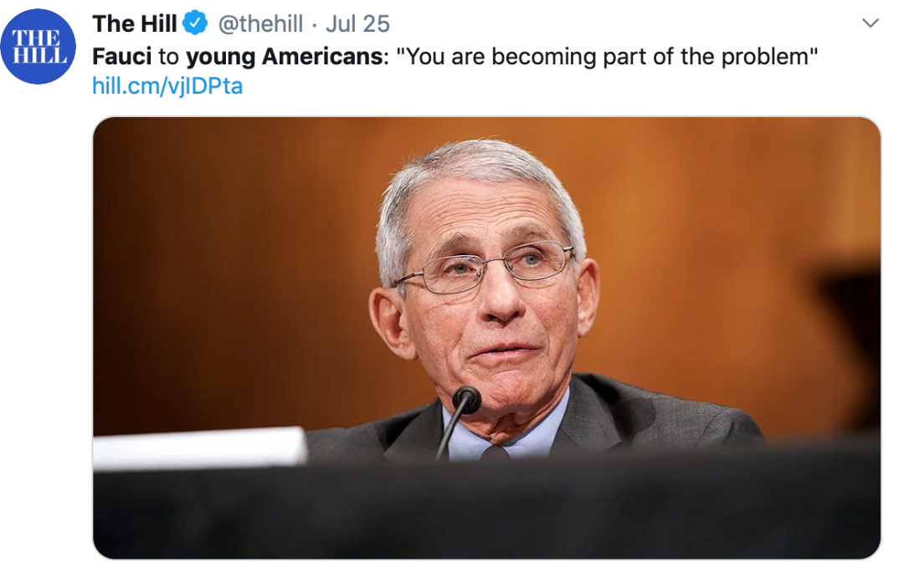The width and height of the screenshot is (904, 577).
Task: Open The Hill profile avatar logo
Action: [38, 46]
